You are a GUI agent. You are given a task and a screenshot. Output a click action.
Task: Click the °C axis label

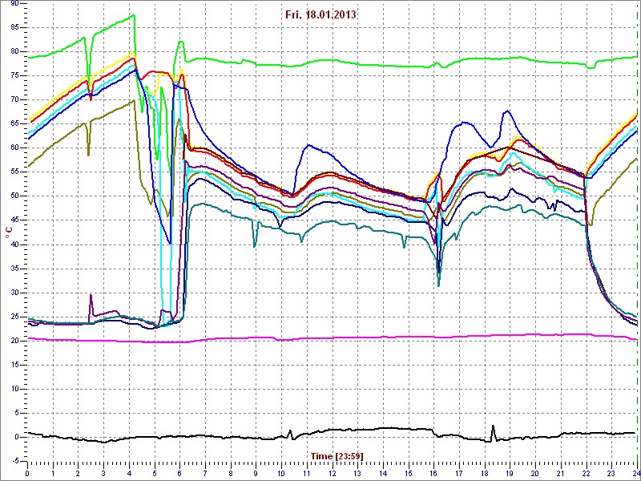(x=9, y=233)
